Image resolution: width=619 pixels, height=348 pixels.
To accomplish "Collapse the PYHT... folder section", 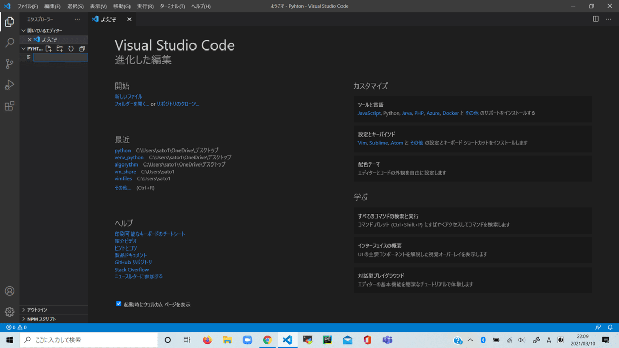I will 32,48.
